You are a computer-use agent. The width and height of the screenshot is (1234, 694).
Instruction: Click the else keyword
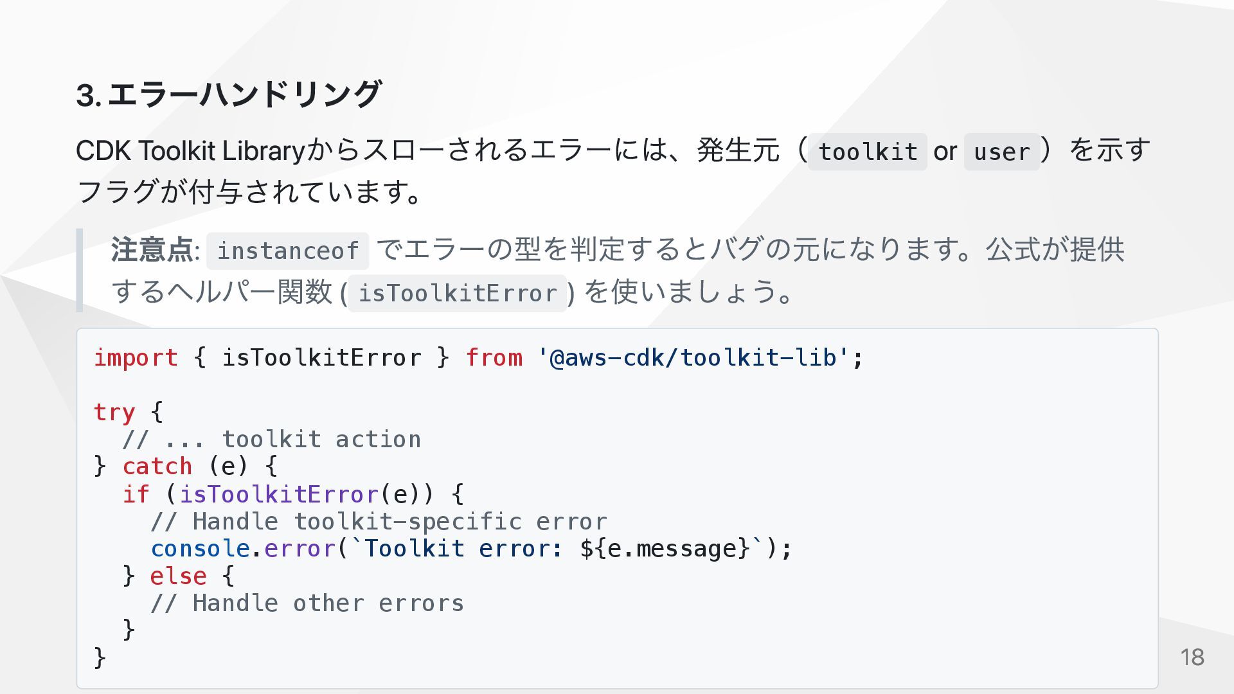coord(178,576)
